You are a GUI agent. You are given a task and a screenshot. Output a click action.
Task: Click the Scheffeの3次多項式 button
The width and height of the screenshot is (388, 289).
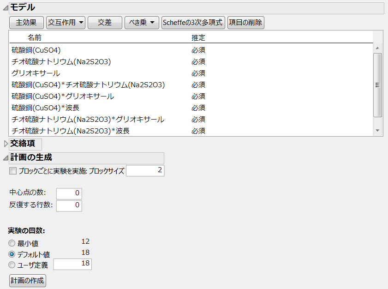coord(193,23)
